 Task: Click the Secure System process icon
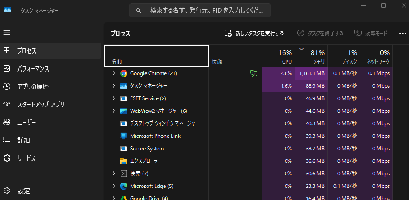click(x=124, y=149)
